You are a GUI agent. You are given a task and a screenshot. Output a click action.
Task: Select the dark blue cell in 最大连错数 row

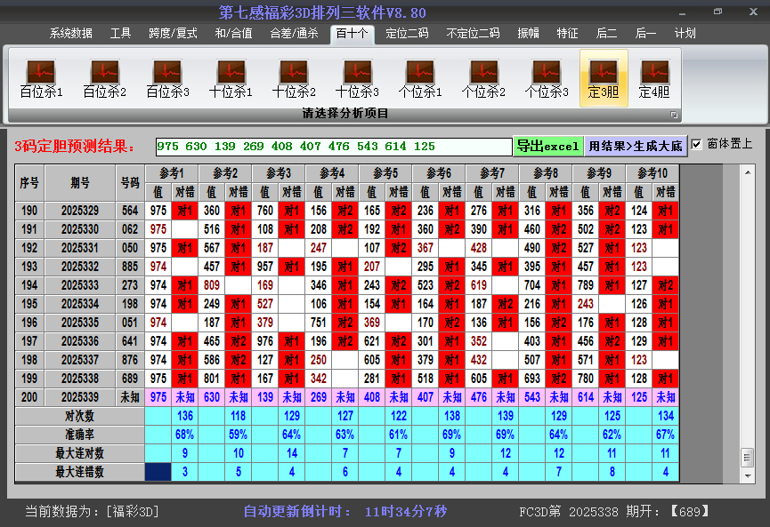159,472
